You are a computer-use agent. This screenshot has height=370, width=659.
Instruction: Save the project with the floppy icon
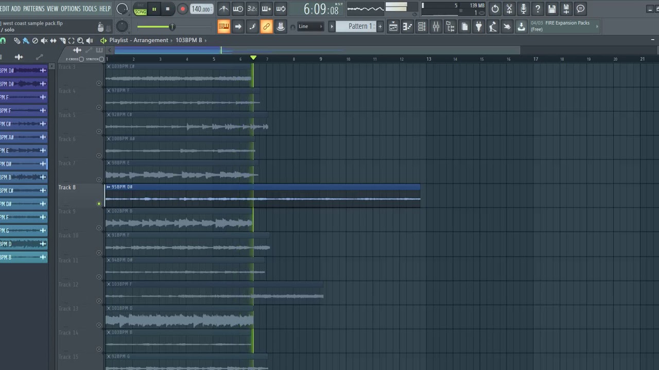click(552, 9)
